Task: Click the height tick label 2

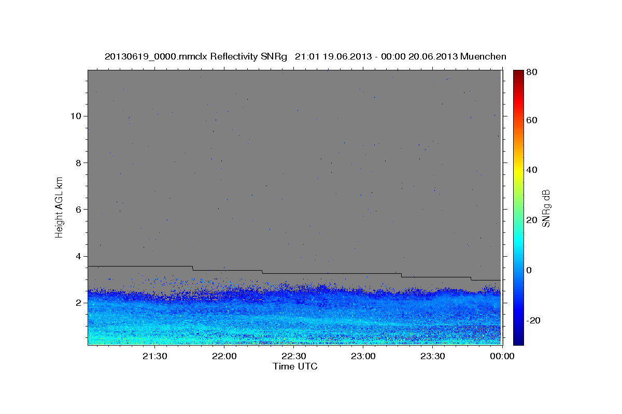Action: point(78,303)
